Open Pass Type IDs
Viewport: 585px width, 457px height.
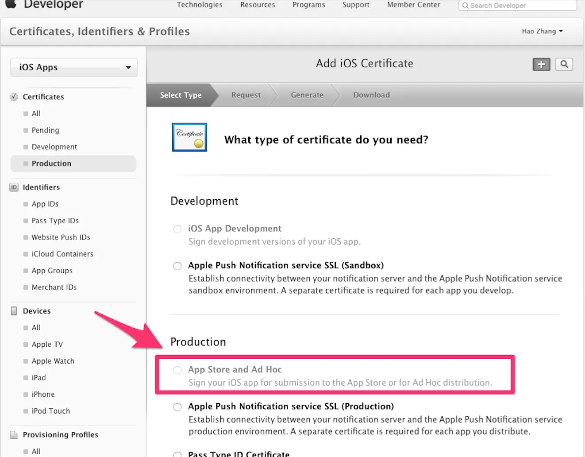click(55, 221)
